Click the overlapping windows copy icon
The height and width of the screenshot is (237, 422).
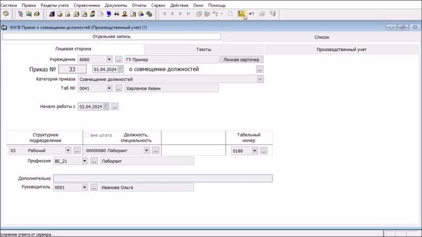199,14
